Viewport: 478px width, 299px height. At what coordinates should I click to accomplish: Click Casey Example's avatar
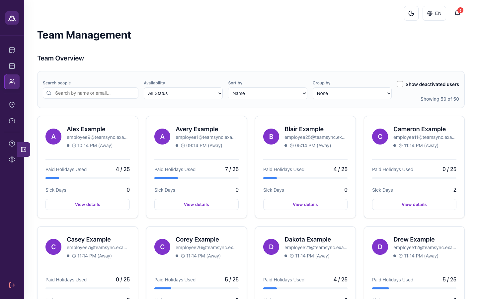point(53,247)
